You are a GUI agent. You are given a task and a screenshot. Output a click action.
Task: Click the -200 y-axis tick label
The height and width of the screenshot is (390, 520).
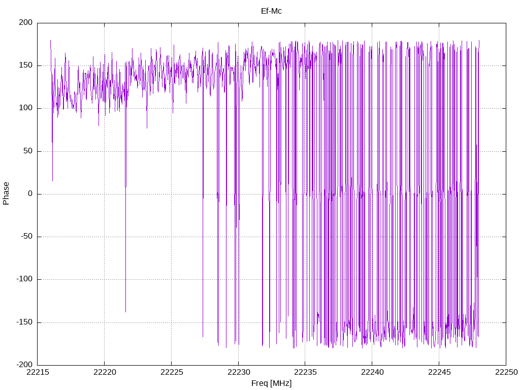tap(24, 365)
